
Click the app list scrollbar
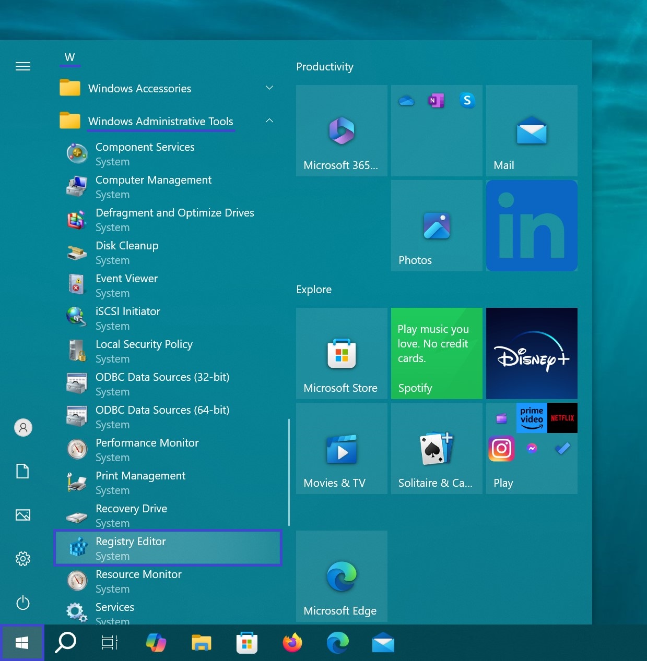289,472
